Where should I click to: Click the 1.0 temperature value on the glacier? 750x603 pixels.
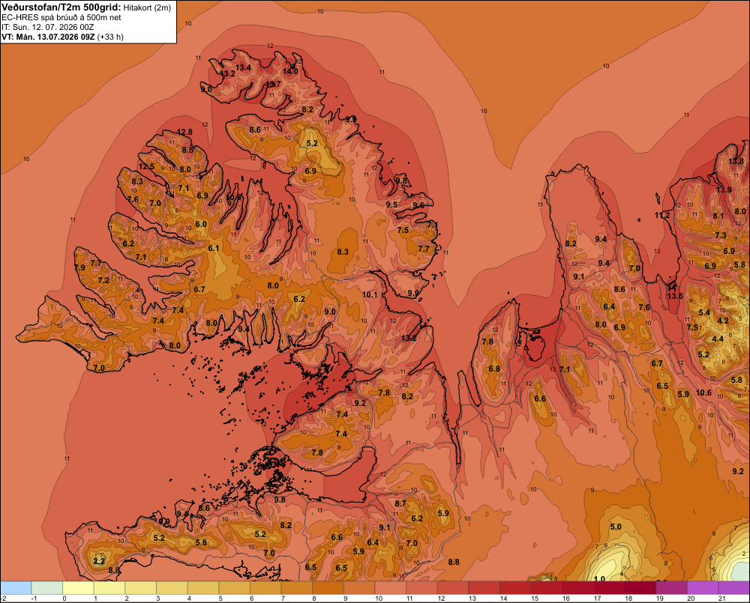pos(598,578)
